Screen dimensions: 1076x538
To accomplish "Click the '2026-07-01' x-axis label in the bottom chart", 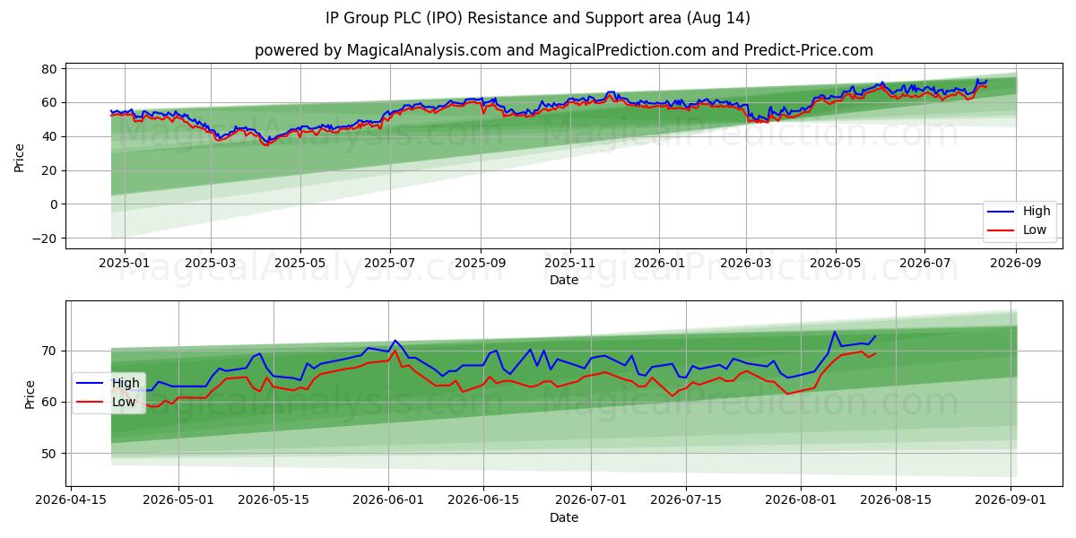I will click(592, 500).
